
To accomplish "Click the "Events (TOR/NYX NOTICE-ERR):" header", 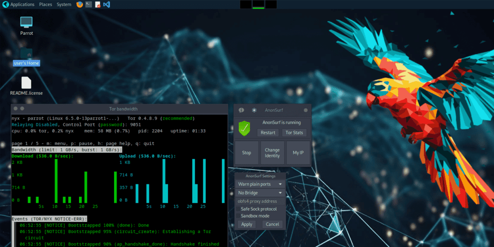I will pyautogui.click(x=50, y=219).
